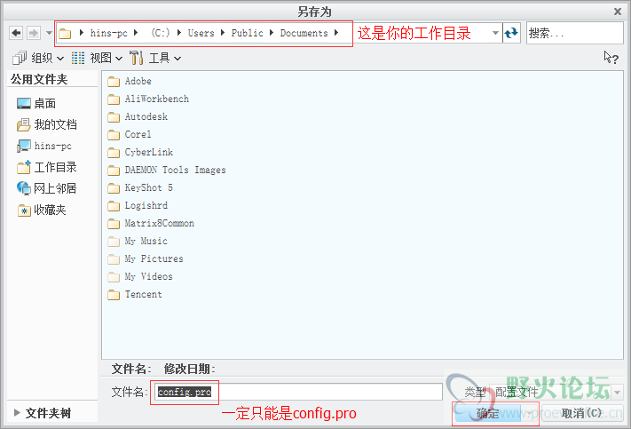The width and height of the screenshot is (631, 429).
Task: Select the KeyShot 5 folder name
Action: [149, 187]
